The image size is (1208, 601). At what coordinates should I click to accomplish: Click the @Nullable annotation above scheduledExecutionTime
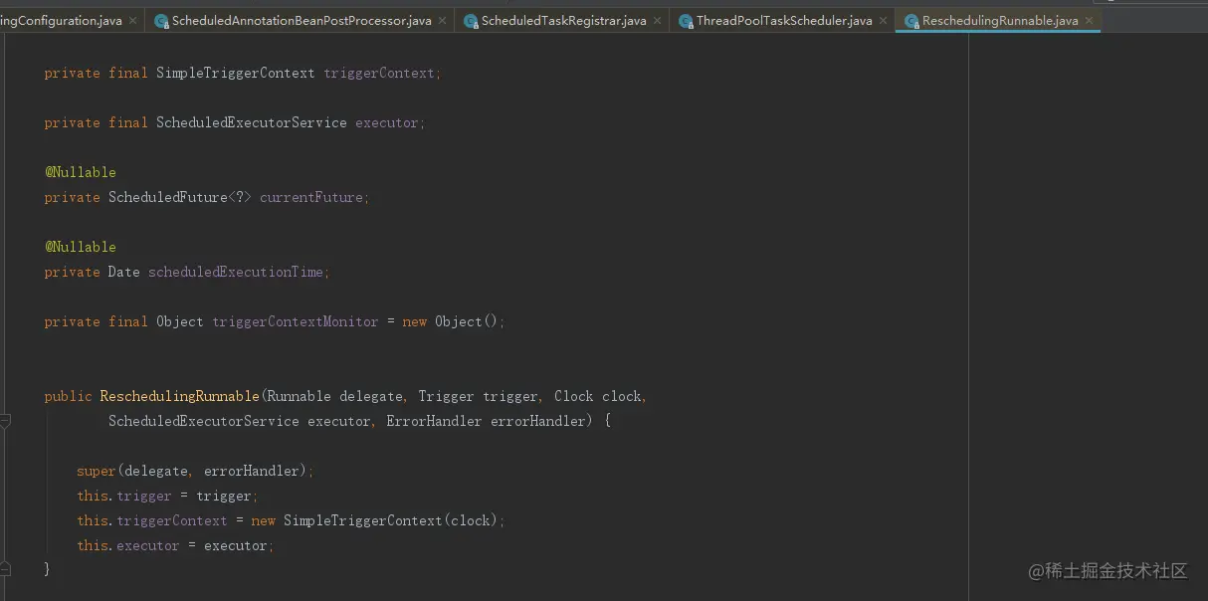(x=81, y=247)
